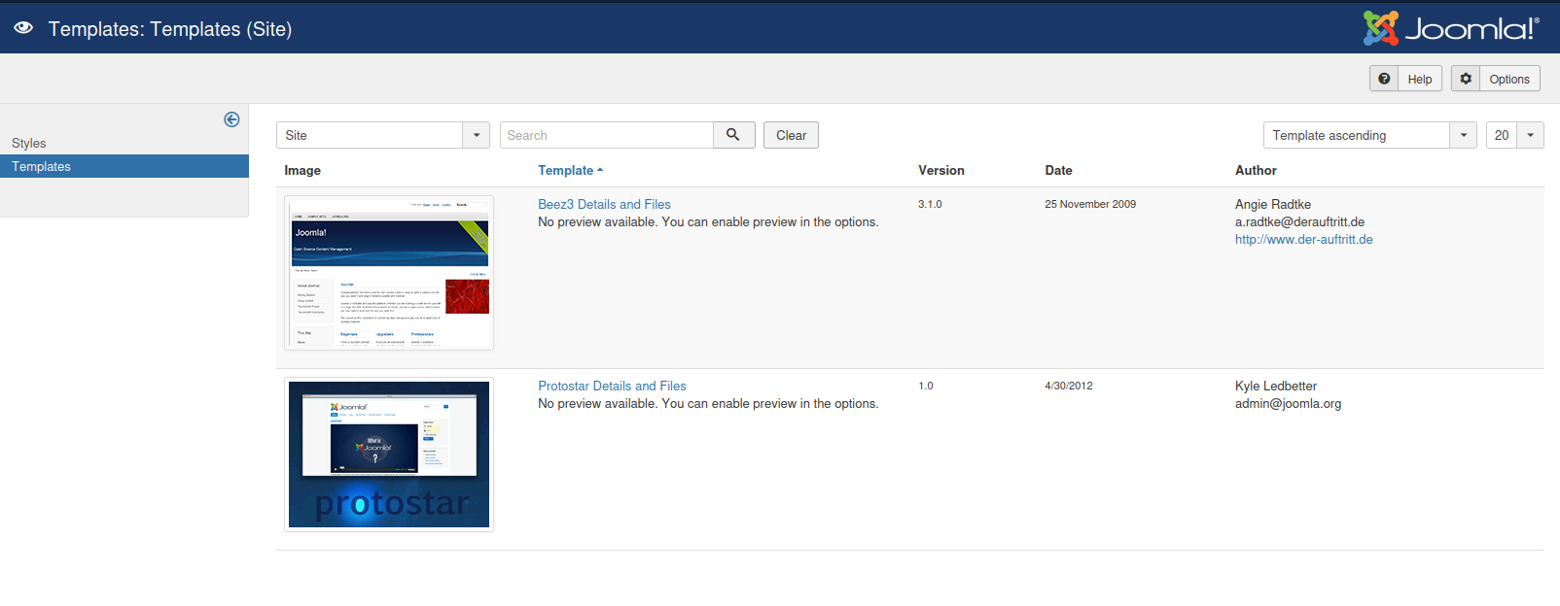The width and height of the screenshot is (1560, 606).
Task: Click the Joomla! logo
Action: [x=1451, y=28]
